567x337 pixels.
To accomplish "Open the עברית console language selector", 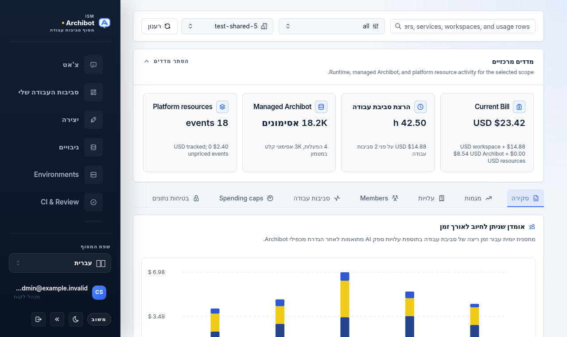I will [60, 263].
